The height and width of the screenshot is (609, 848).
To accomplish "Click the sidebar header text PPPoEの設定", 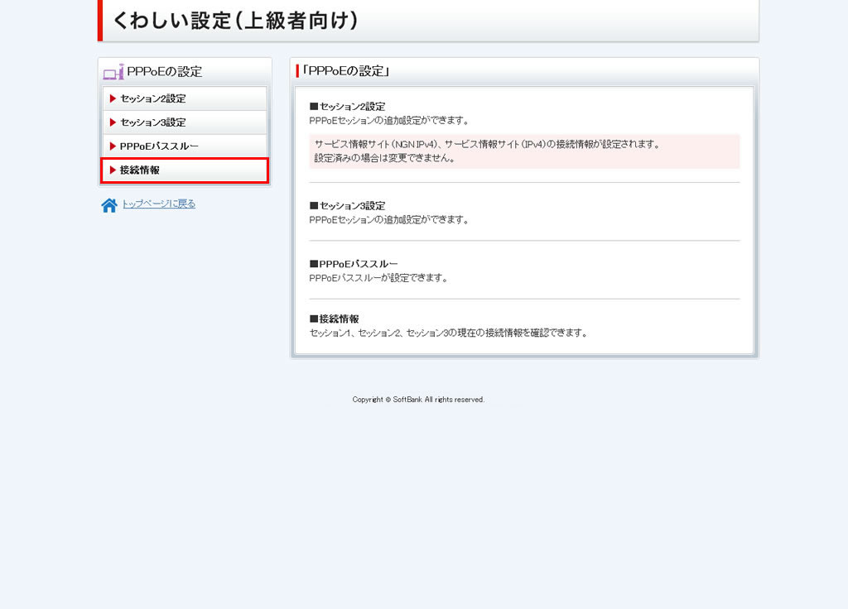I will coord(165,72).
